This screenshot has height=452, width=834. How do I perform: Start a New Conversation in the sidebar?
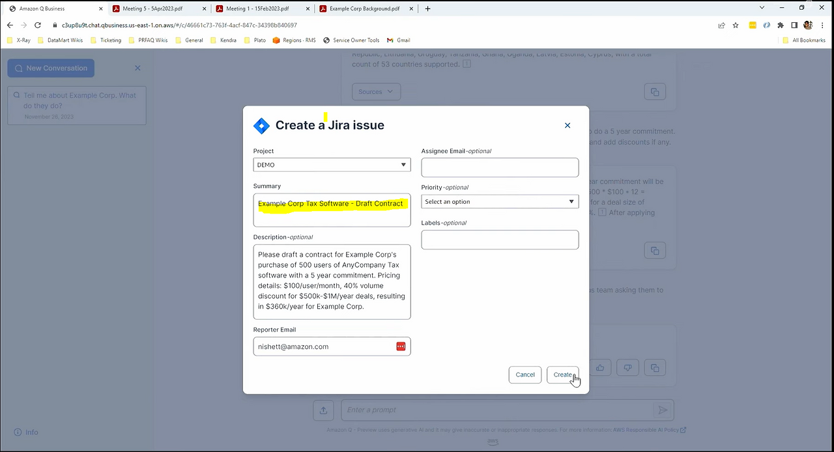click(x=51, y=68)
